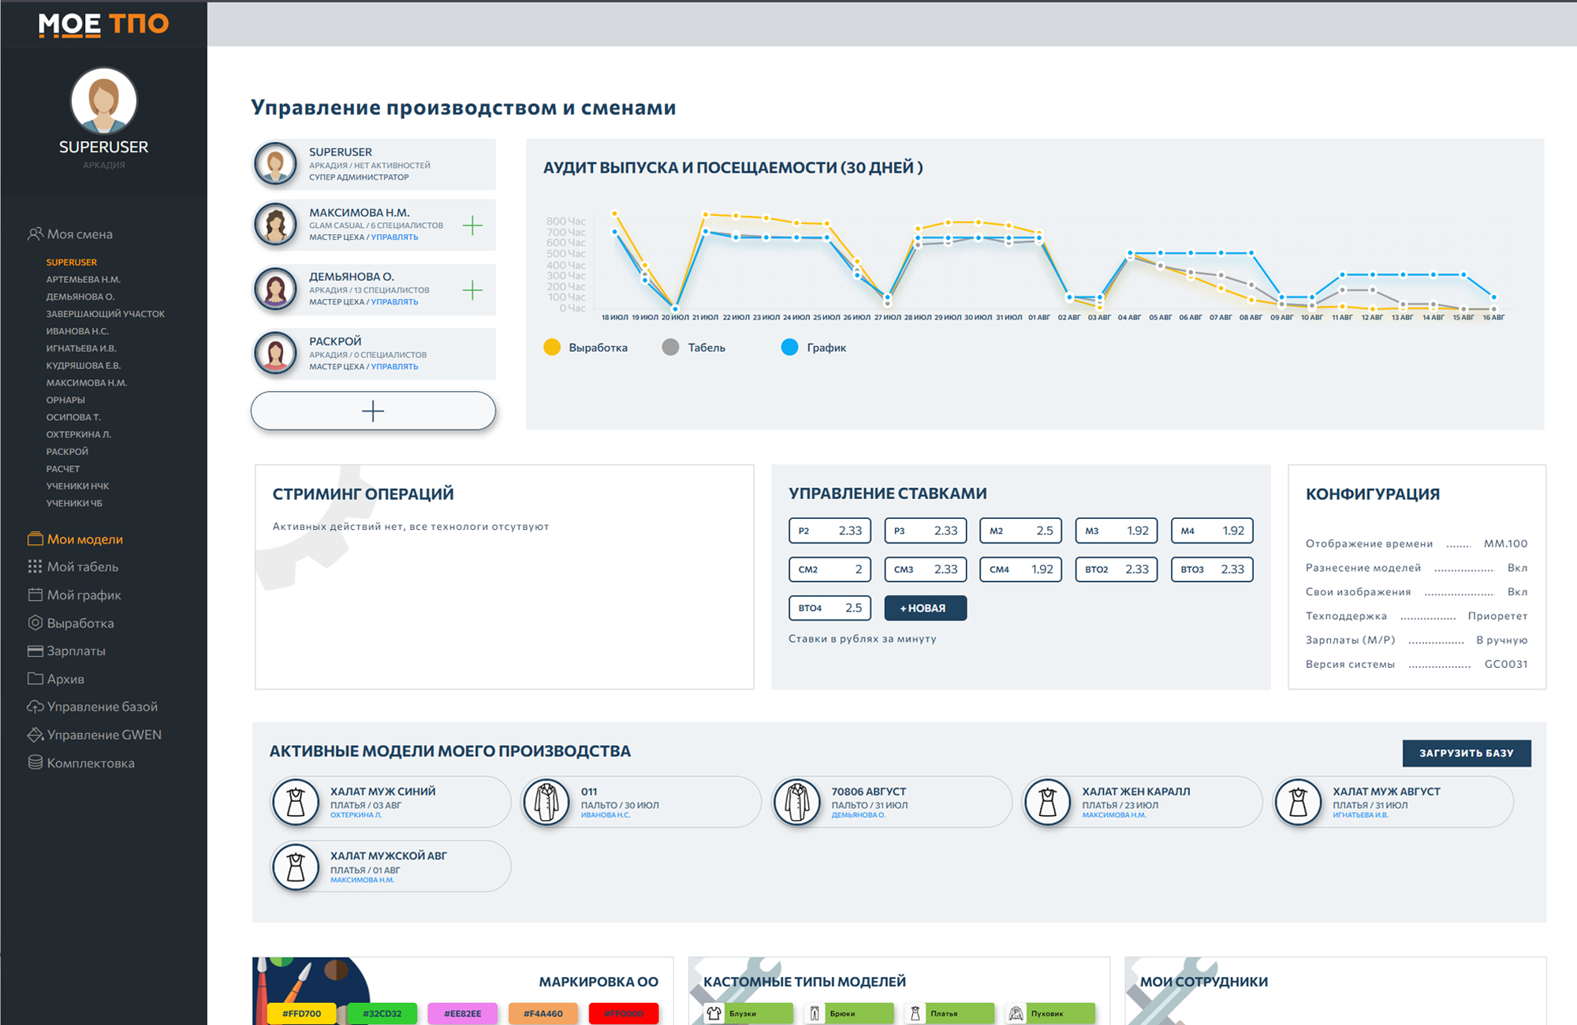The height and width of the screenshot is (1025, 1577).
Task: Click the ВТО4 rate field
Action: 830,608
